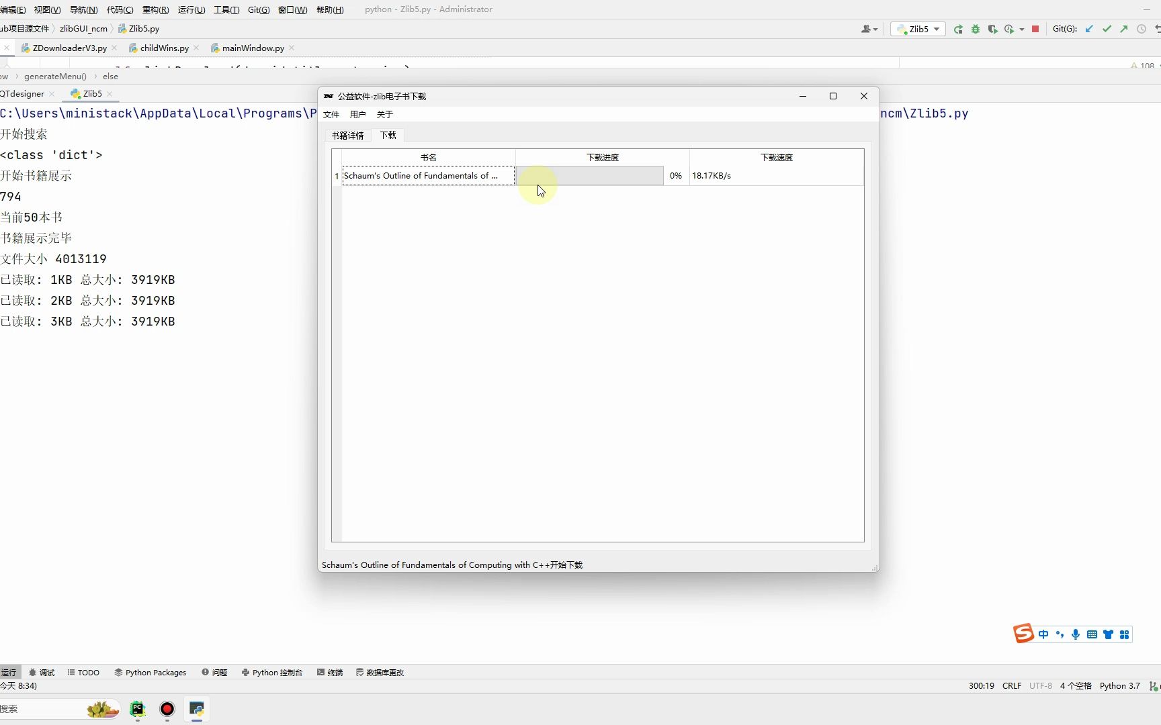The image size is (1161, 725).
Task: Open 用户 menu in zlib download window
Action: pos(358,114)
